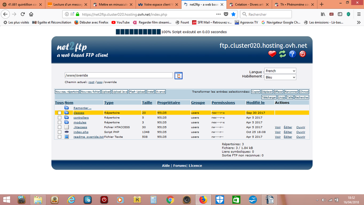Click the folder icon next to Remonter

67,108
